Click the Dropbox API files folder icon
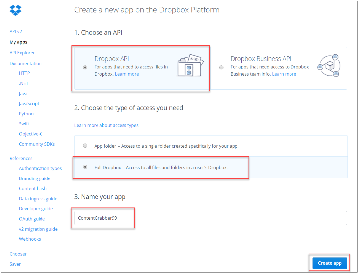 point(190,66)
